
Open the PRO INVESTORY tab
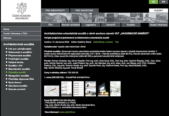(84, 11)
